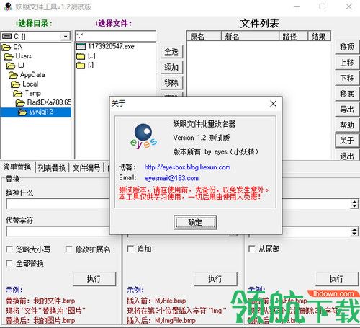Enable the 追加 checkbox
Viewport: 360px width, 328px height.
pyautogui.click(x=131, y=249)
